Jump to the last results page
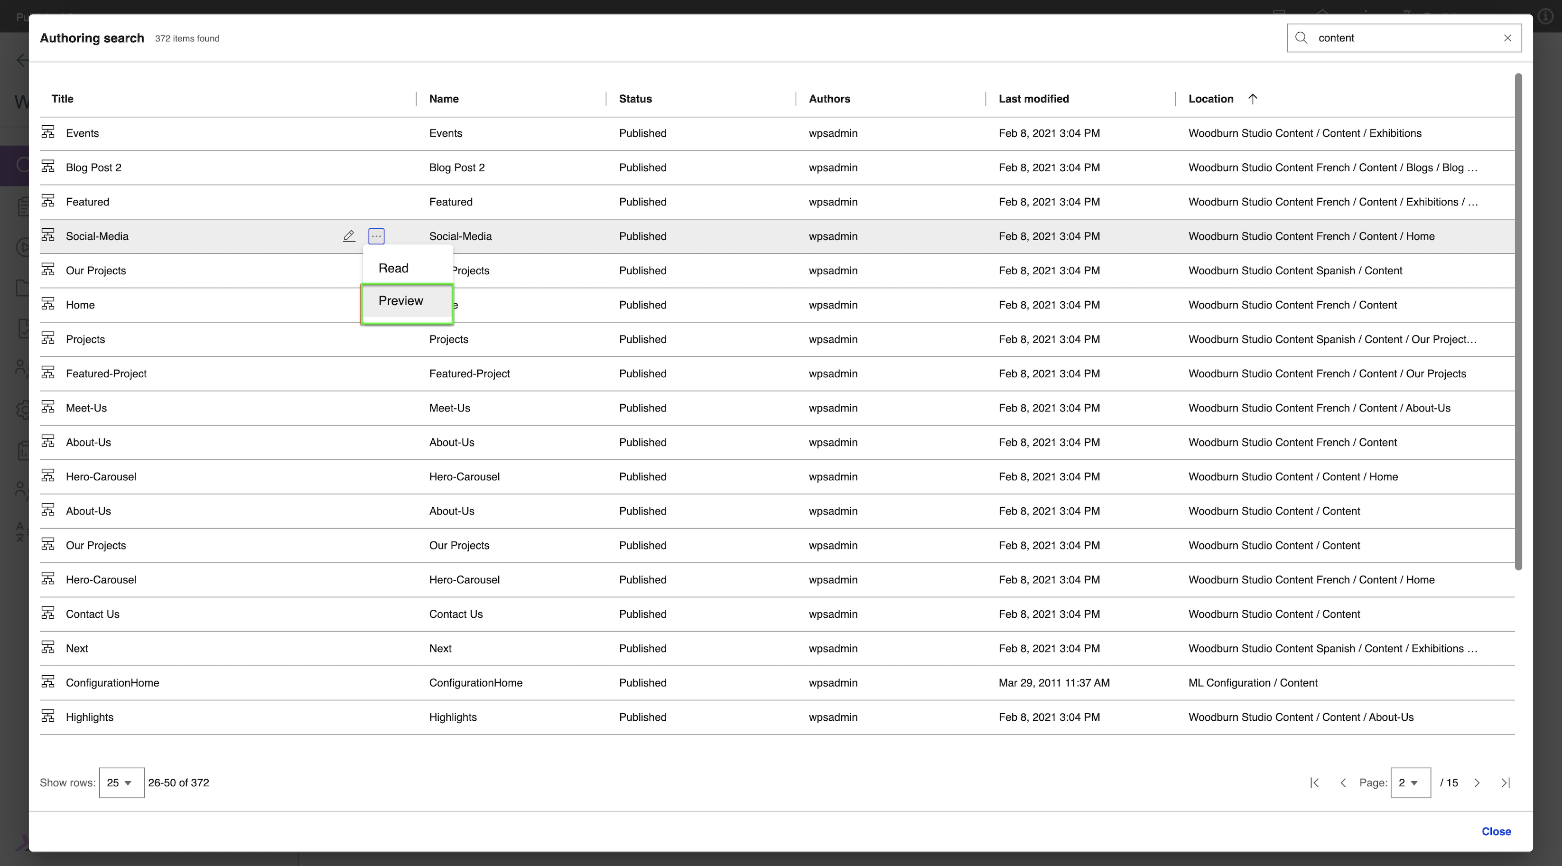 click(x=1506, y=783)
